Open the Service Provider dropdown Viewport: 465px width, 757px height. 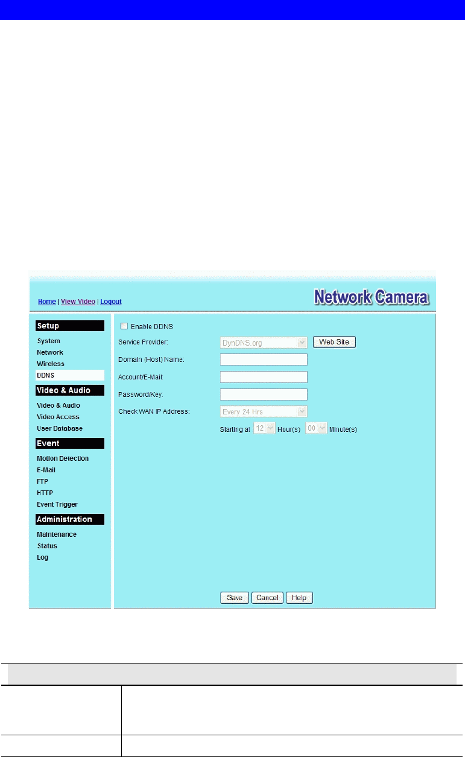264,342
